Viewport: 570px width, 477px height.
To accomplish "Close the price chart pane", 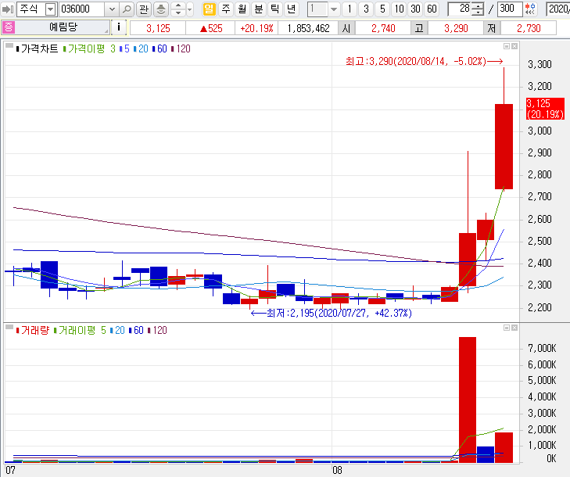I will pyautogui.click(x=514, y=46).
